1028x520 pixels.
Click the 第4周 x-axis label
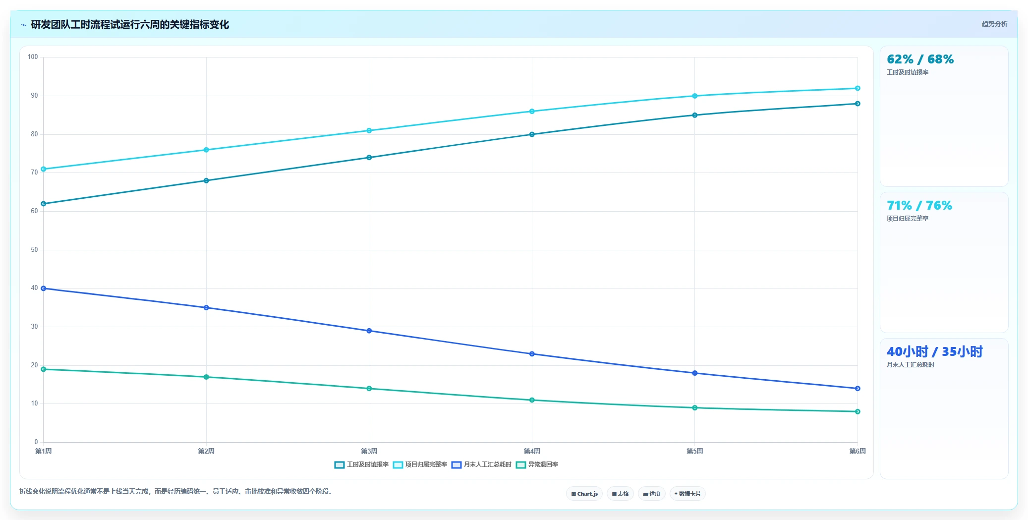tap(532, 451)
